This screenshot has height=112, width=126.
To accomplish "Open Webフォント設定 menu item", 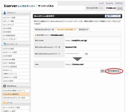I will 16,77.
